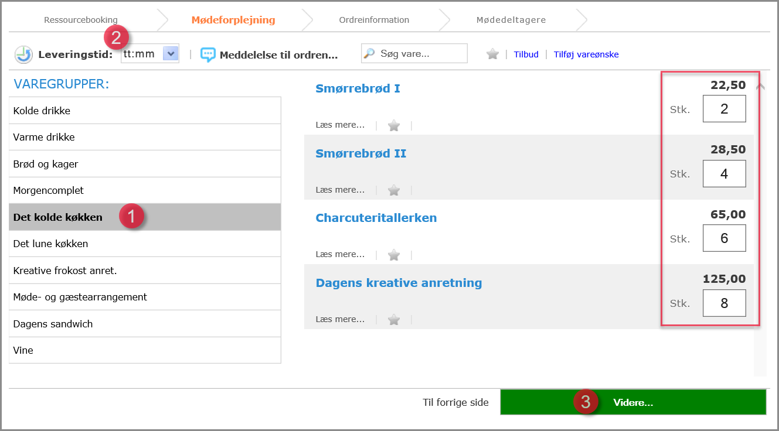The width and height of the screenshot is (779, 431).
Task: Click Til forrige side link
Action: point(455,402)
